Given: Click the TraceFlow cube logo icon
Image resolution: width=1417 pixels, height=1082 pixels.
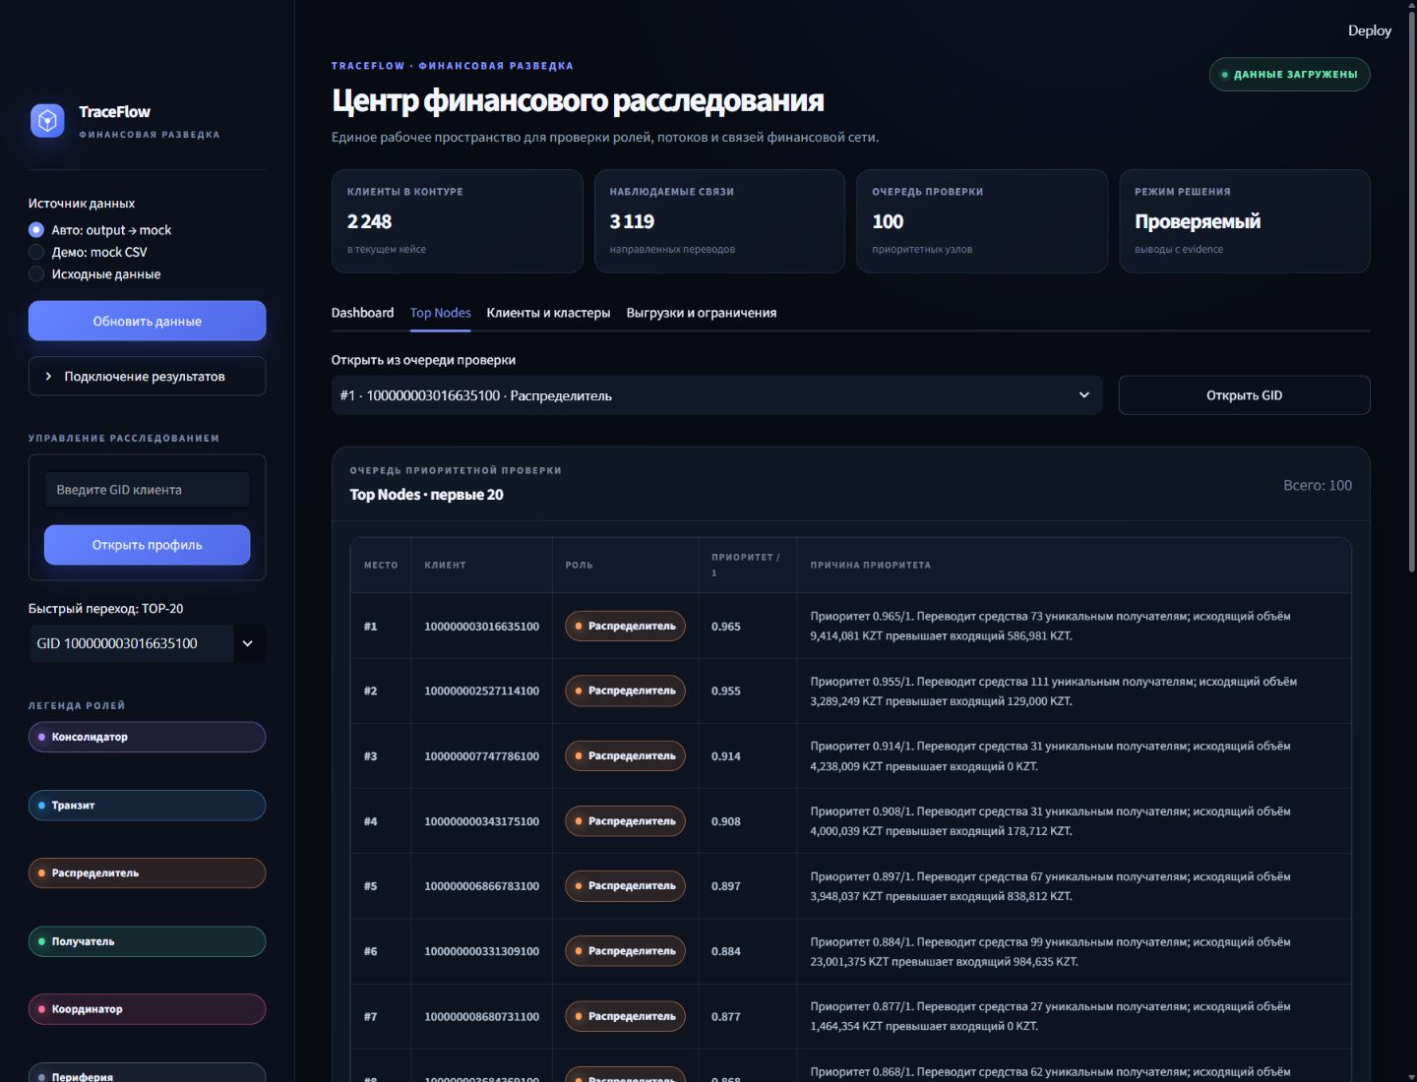Looking at the screenshot, I should [47, 121].
